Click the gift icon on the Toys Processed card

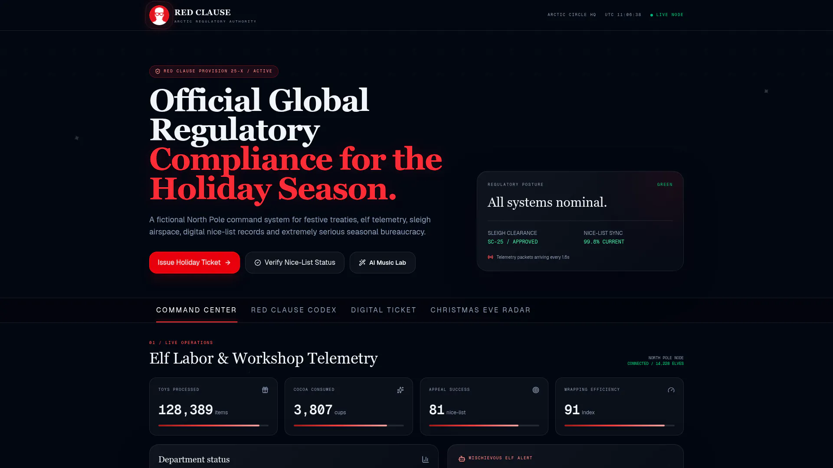[265, 390]
